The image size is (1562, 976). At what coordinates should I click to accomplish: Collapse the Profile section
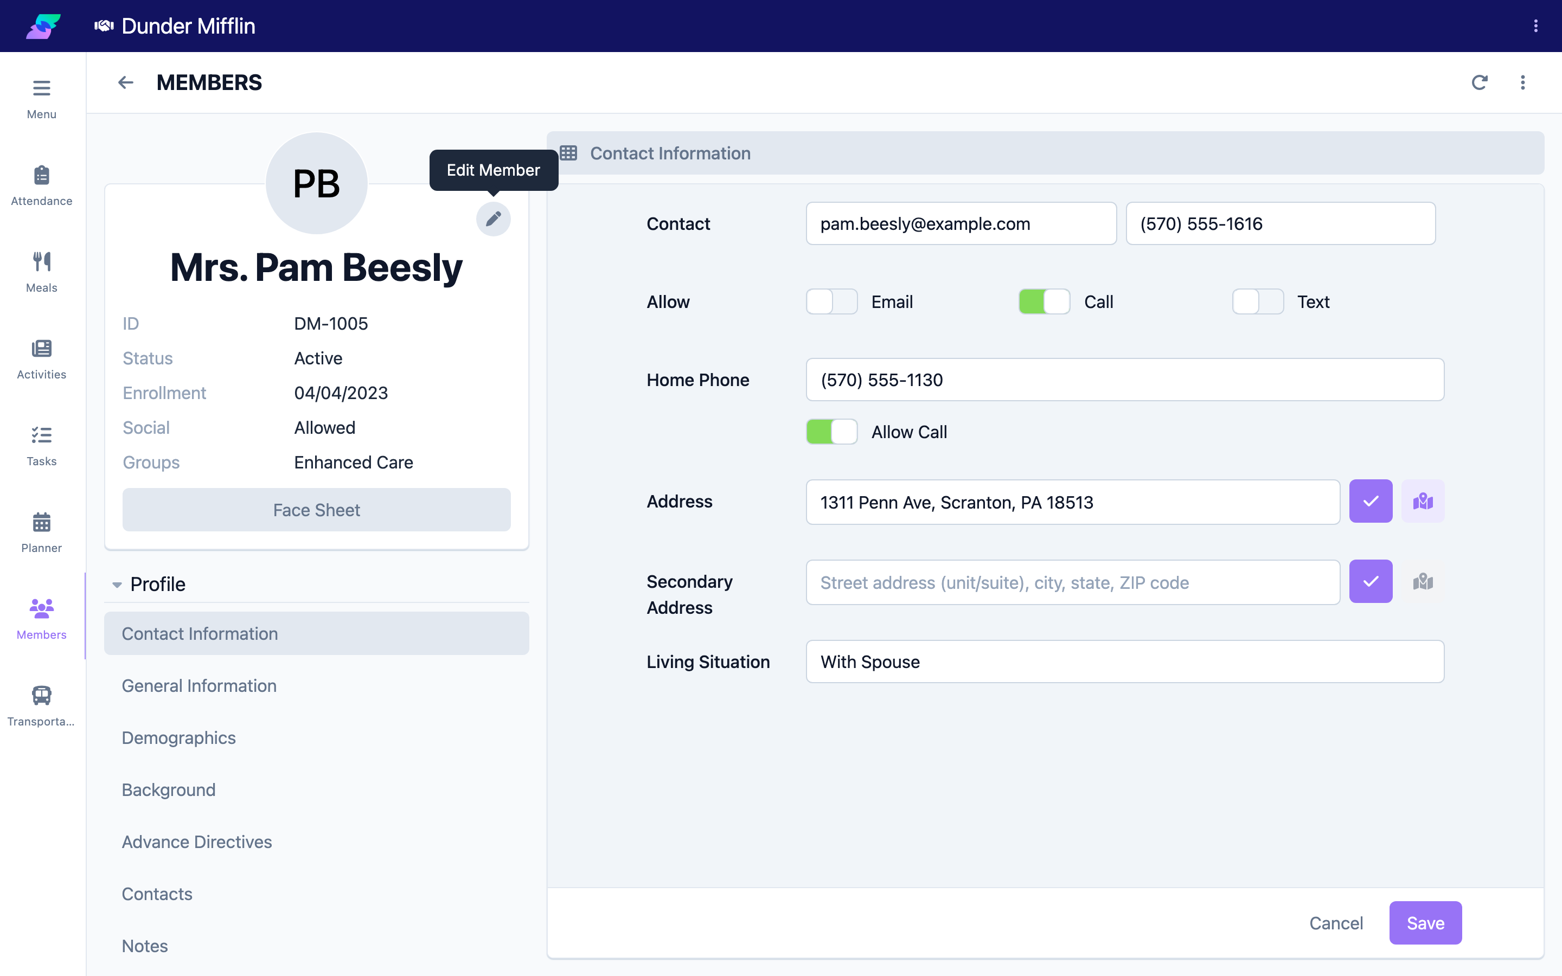click(x=117, y=585)
